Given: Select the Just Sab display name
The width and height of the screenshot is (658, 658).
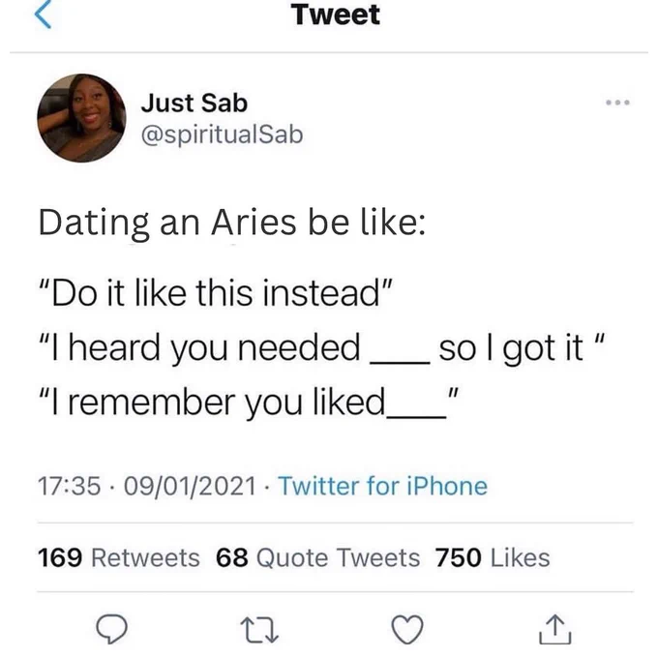Looking at the screenshot, I should click(x=194, y=103).
